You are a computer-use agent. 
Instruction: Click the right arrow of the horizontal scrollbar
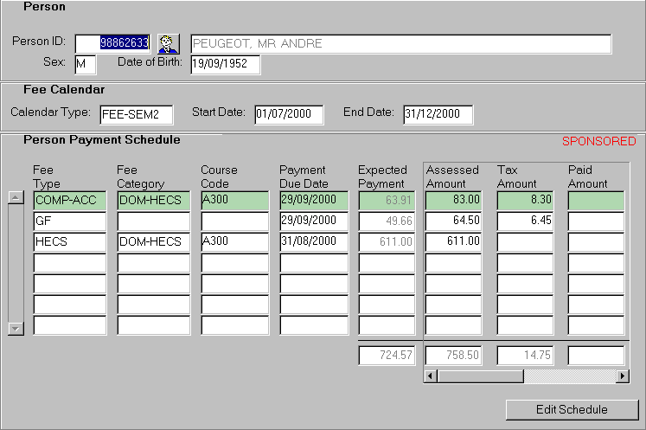coord(622,376)
